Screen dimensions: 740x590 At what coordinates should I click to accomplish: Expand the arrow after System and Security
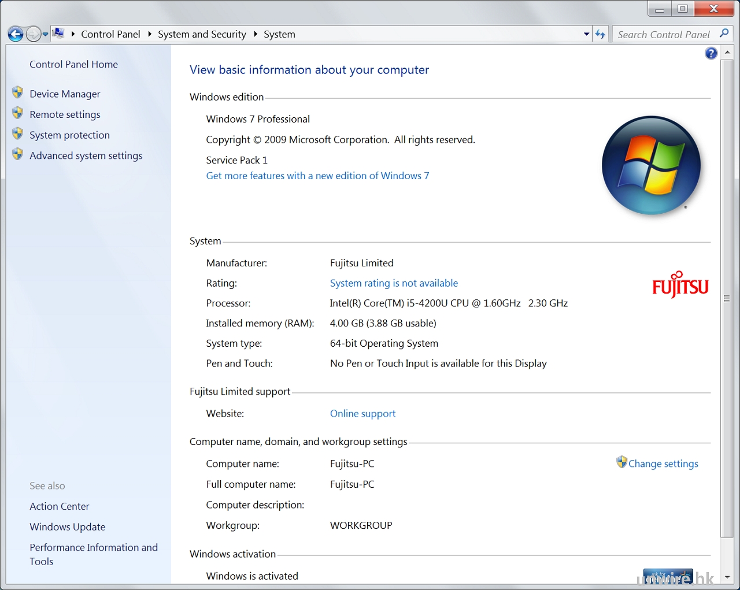tap(255, 34)
